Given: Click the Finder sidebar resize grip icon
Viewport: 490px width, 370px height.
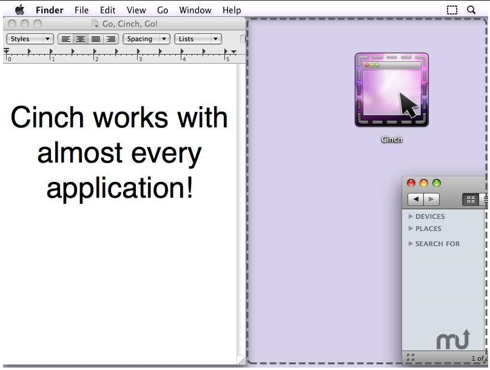Looking at the screenshot, I should 411,357.
